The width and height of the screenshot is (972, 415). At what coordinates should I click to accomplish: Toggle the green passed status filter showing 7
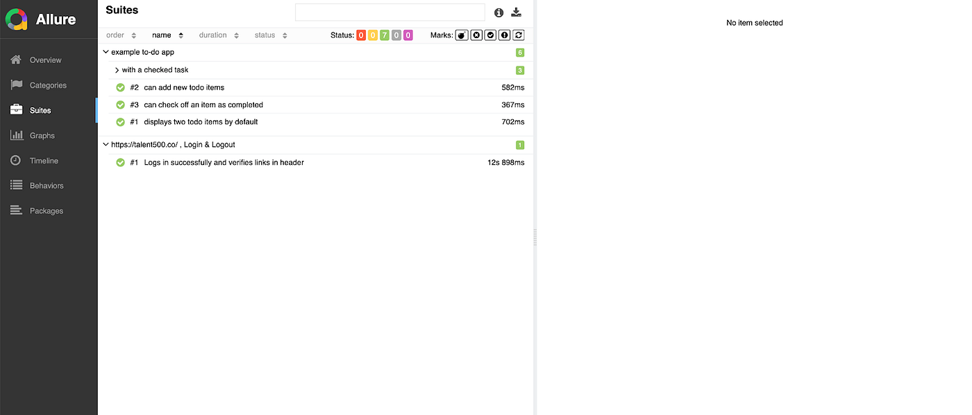(385, 35)
